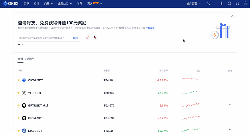
Task: Open more actions for GRT/USDT
Action: (x=230, y=117)
